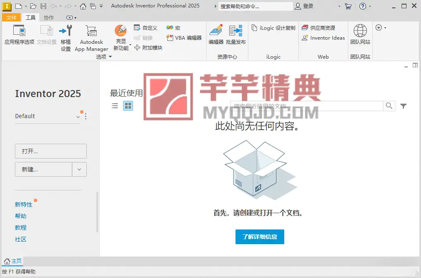The height and width of the screenshot is (278, 421).
Task: Open the 教程 tutorials link
Action: point(21,228)
